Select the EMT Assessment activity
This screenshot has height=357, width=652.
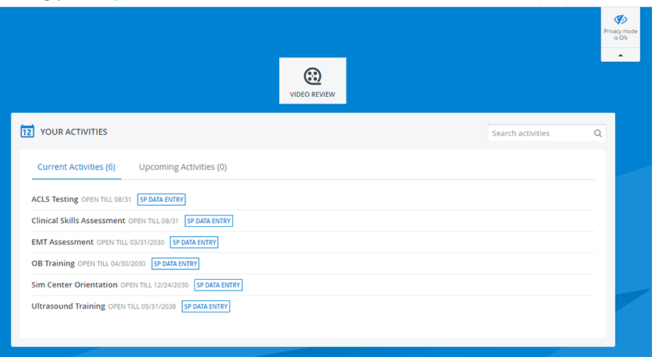tap(62, 242)
